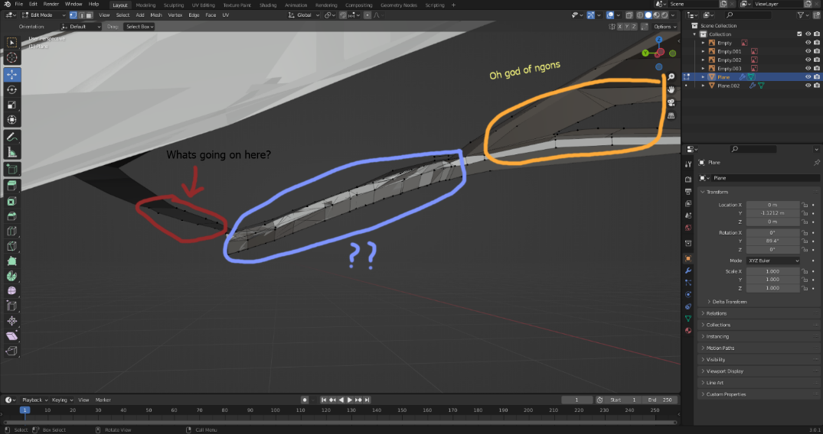Open Playback popover in timeline
Image resolution: width=823 pixels, height=434 pixels.
point(34,400)
